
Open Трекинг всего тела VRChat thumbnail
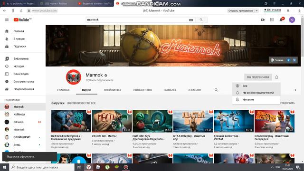pyautogui.click(x=234, y=122)
